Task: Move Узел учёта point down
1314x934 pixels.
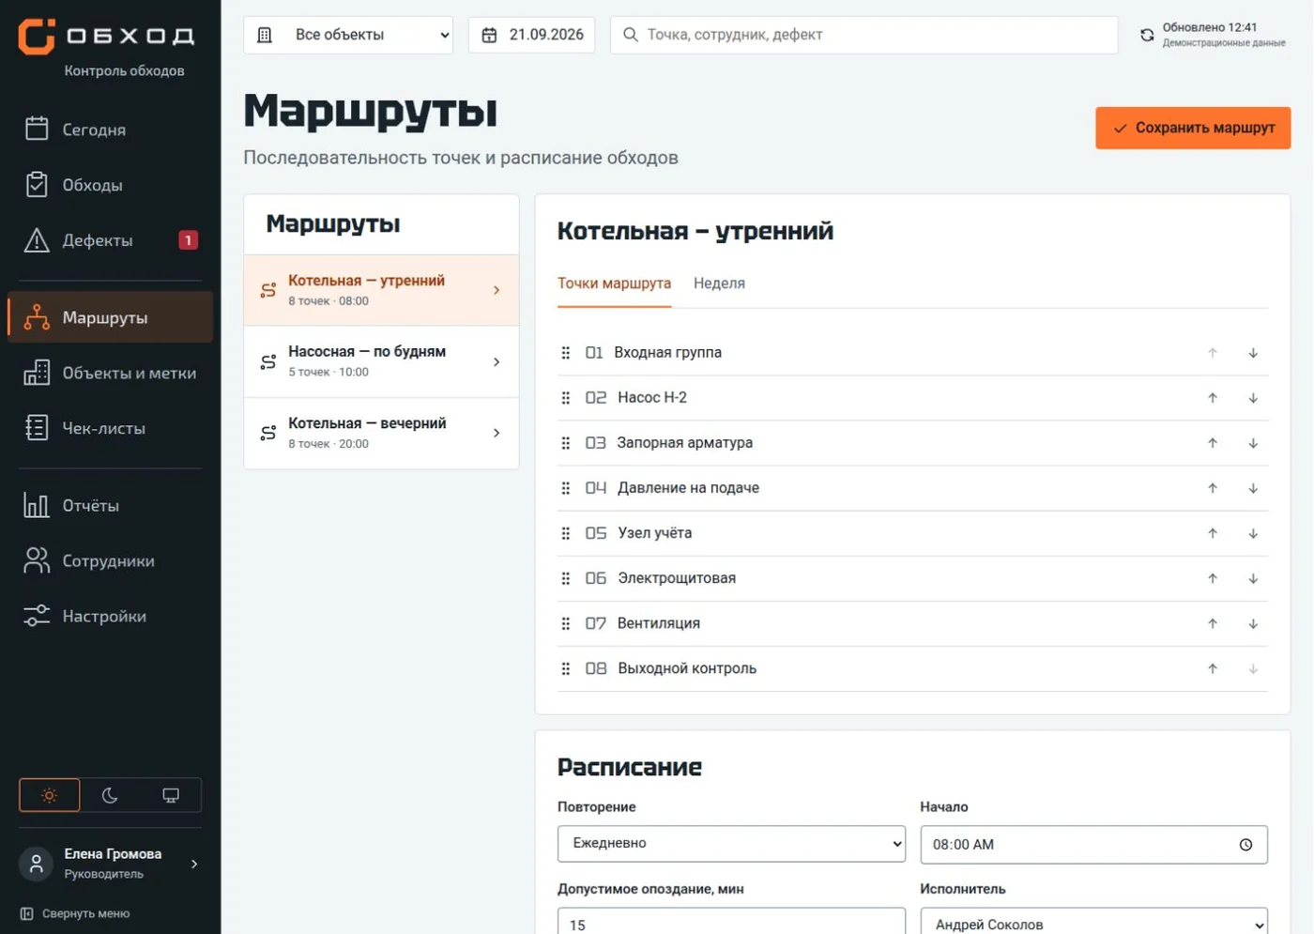Action: [x=1253, y=533]
